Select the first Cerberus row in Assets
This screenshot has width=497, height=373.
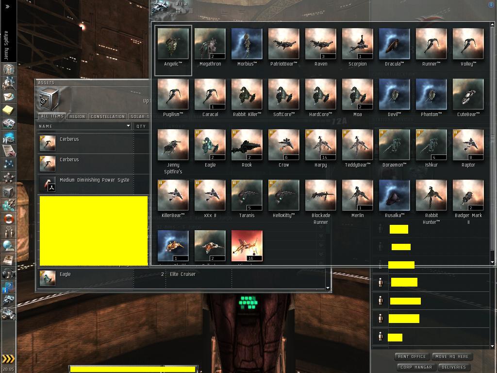click(93, 143)
